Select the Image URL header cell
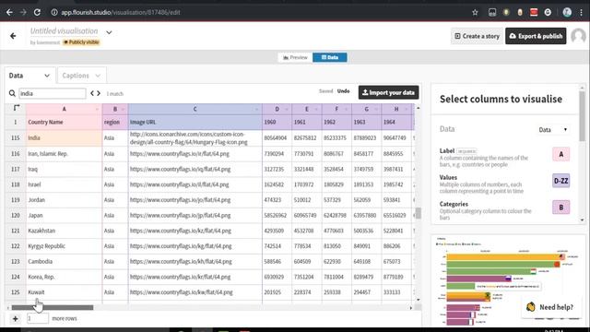The image size is (590, 332). click(195, 123)
